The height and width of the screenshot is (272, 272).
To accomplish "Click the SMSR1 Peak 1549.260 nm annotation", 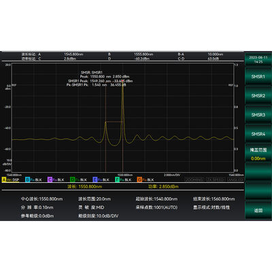I will (101, 81).
